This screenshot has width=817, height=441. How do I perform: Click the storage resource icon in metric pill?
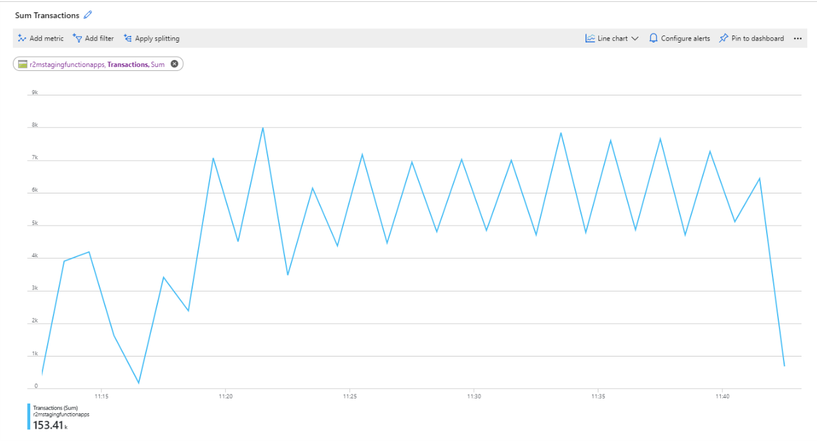pos(23,64)
